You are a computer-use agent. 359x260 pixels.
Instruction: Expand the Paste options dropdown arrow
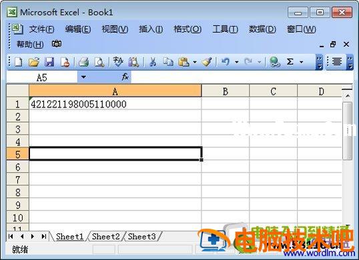point(195,62)
